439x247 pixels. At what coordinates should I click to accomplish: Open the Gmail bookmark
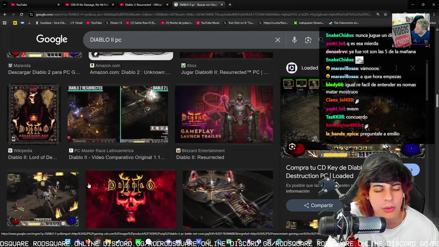(x=76, y=23)
